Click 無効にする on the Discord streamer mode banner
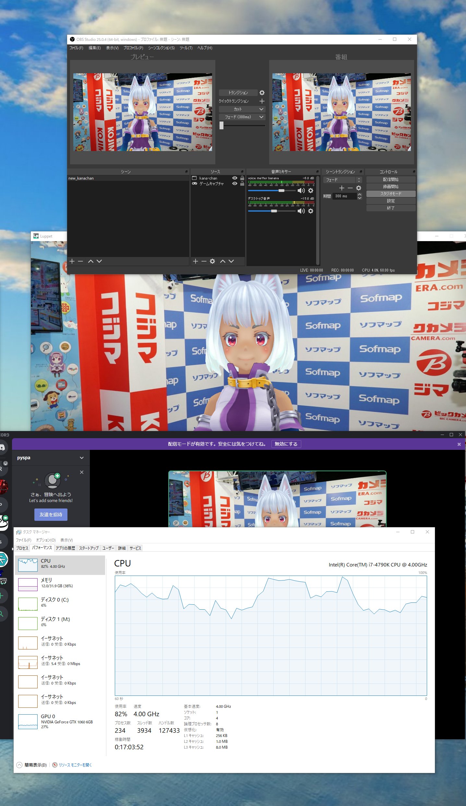Screen dimensions: 466x806 tap(286, 444)
